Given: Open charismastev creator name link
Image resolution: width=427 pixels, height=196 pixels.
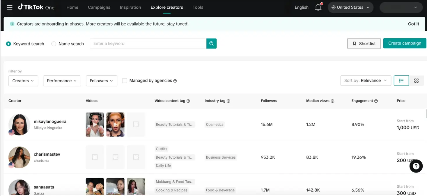Looking at the screenshot, I should 47,154.
